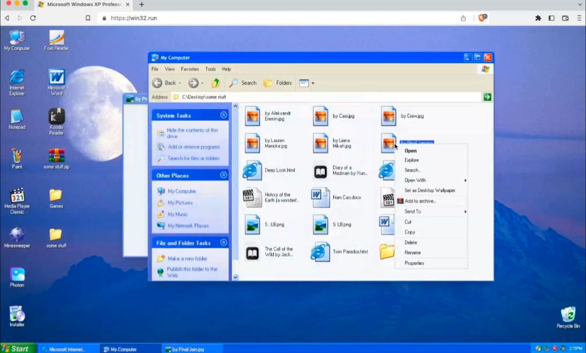This screenshot has width=586, height=353.
Task: Open Back history dropdown arrow
Action: [180, 83]
